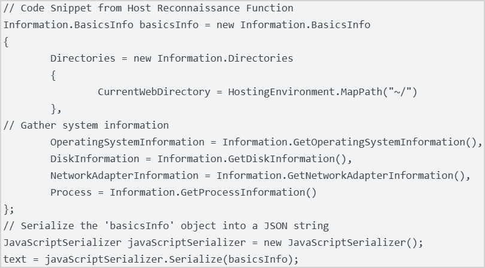Viewport: 485px width, 268px height.
Task: Click 'Information.GetOperatingSystemInformation()' call
Action: (x=351, y=142)
